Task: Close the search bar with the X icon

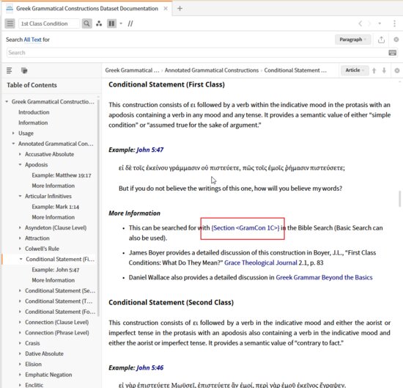Action: point(396,40)
